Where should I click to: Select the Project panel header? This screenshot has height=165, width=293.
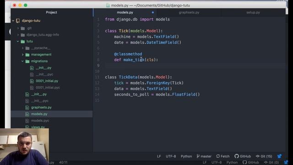pyautogui.click(x=51, y=12)
